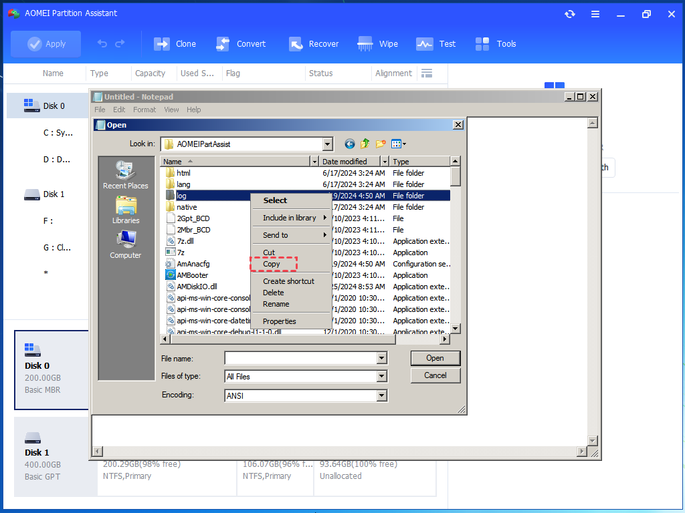Go back to last folder visited
Viewport: 685px width, 513px height.
pyautogui.click(x=349, y=144)
